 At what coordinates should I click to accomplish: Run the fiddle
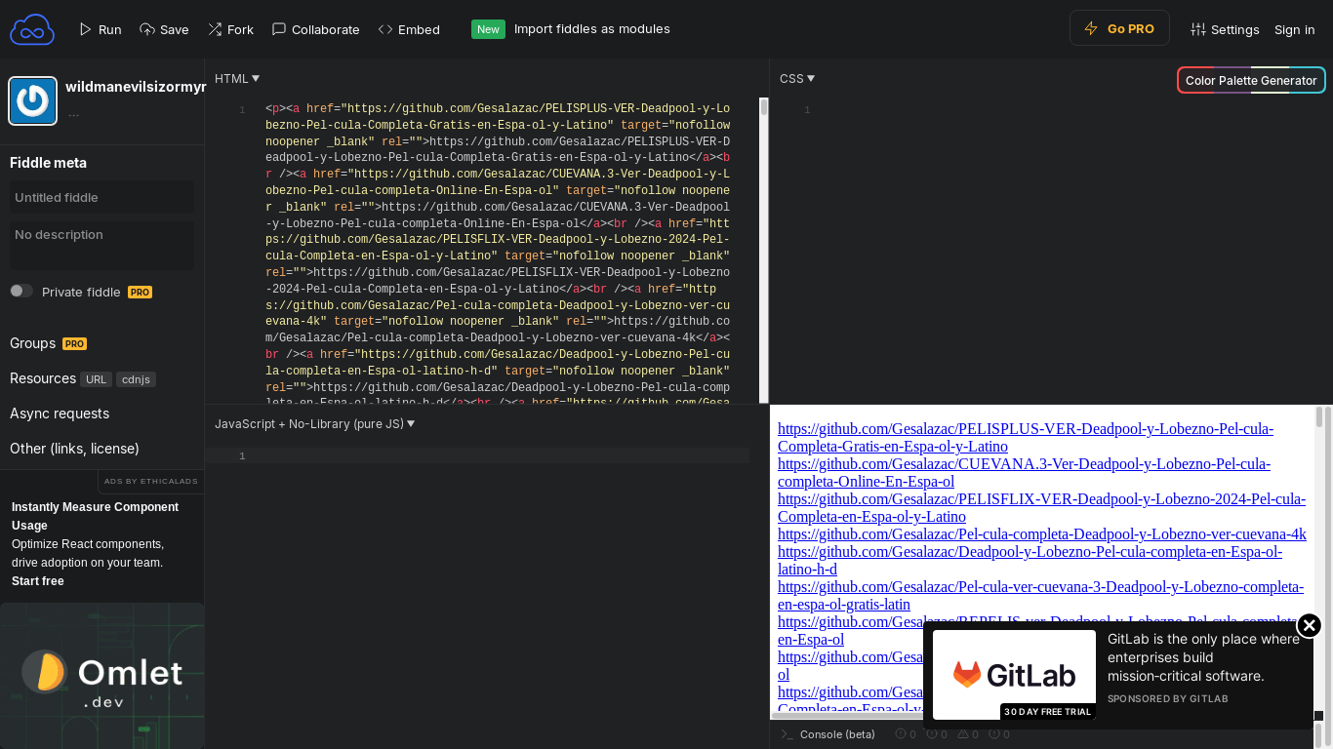[x=101, y=29]
